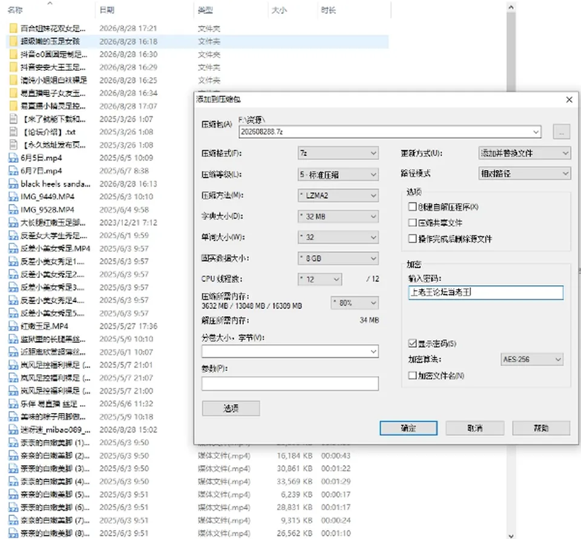Click the password input field
Viewport: 581px width, 539px height.
click(x=485, y=293)
